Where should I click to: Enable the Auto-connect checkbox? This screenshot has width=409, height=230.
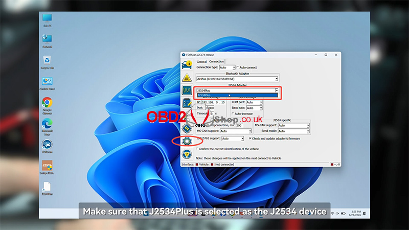click(x=238, y=67)
